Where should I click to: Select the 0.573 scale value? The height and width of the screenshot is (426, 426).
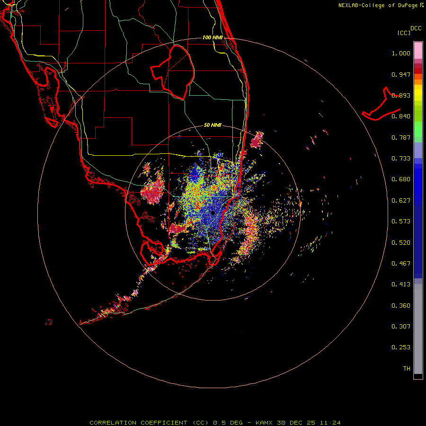click(x=401, y=222)
